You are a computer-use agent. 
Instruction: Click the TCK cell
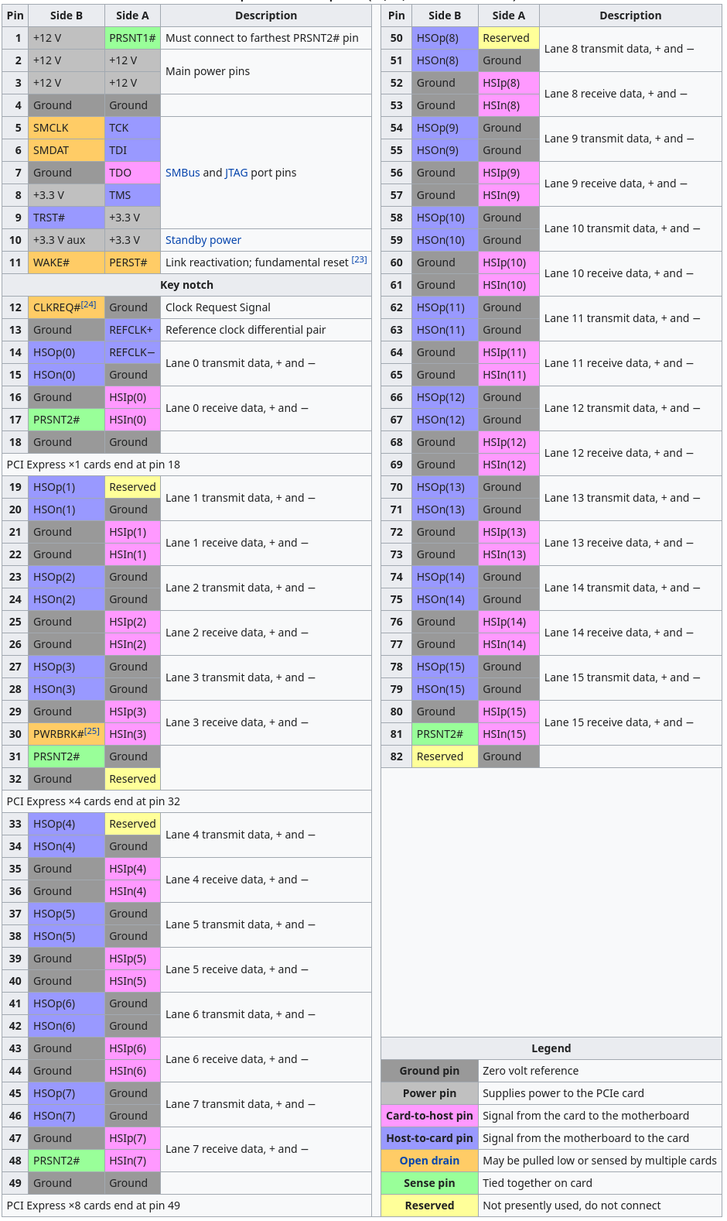point(132,128)
